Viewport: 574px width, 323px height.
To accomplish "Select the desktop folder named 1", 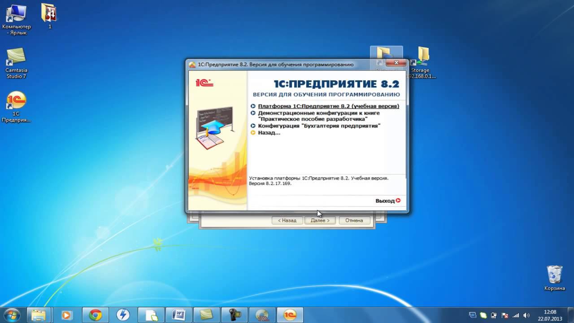I will point(49,16).
